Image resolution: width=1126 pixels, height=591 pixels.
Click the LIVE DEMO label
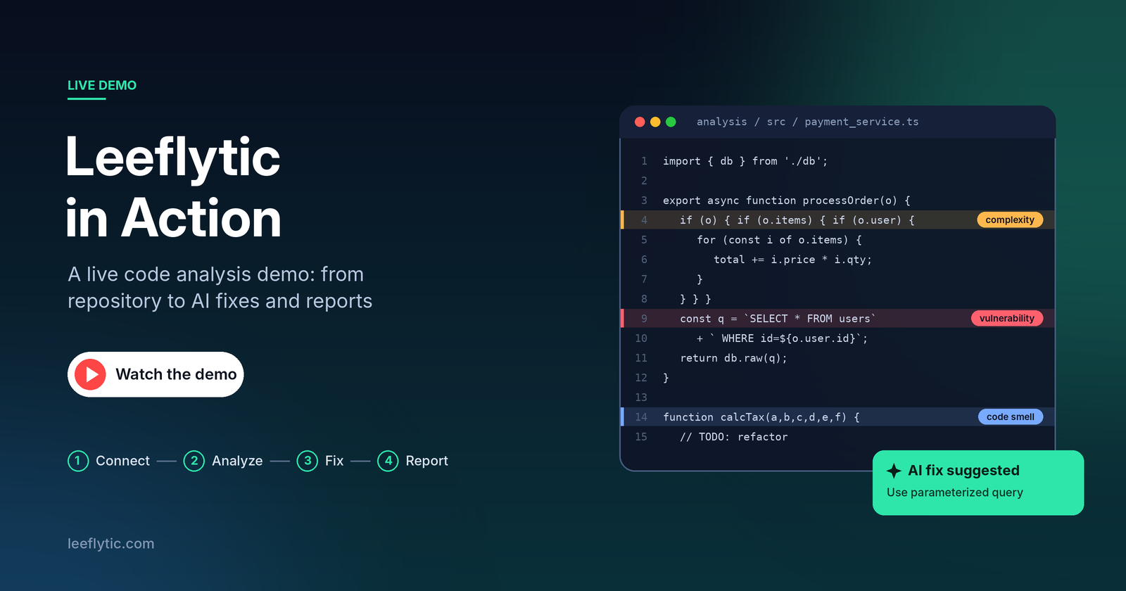[102, 85]
